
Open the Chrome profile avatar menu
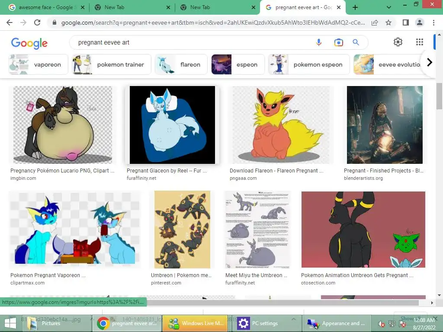pyautogui.click(x=420, y=22)
